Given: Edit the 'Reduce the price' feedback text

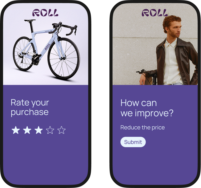Looking at the screenshot, I should click(142, 127).
